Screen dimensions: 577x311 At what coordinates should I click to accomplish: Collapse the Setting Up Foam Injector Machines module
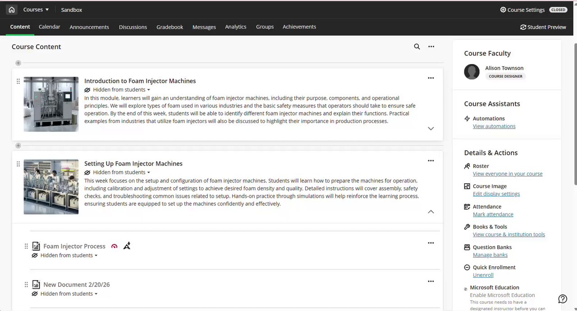pyautogui.click(x=431, y=212)
